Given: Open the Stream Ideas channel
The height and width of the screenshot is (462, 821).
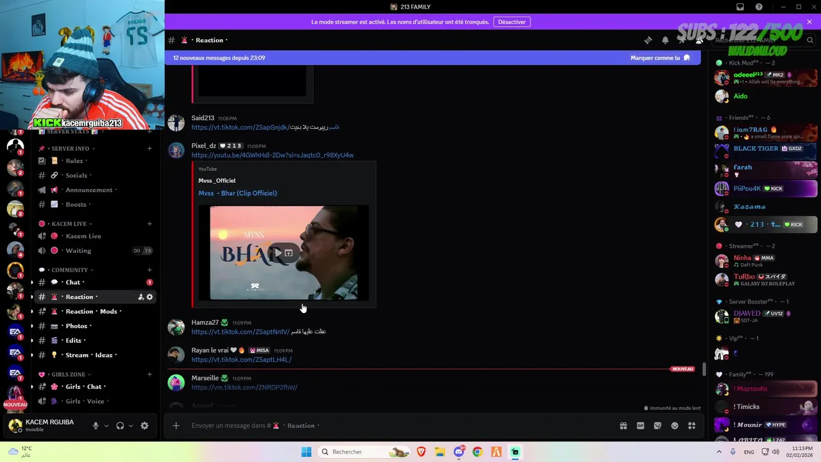Looking at the screenshot, I should click(95, 355).
